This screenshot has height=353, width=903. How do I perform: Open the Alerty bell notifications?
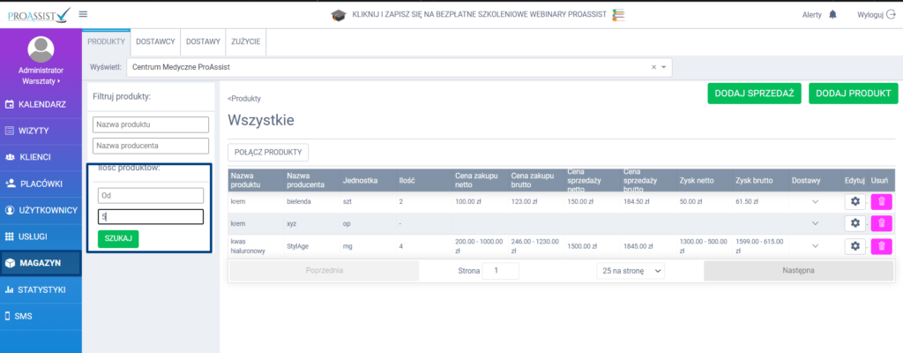833,15
